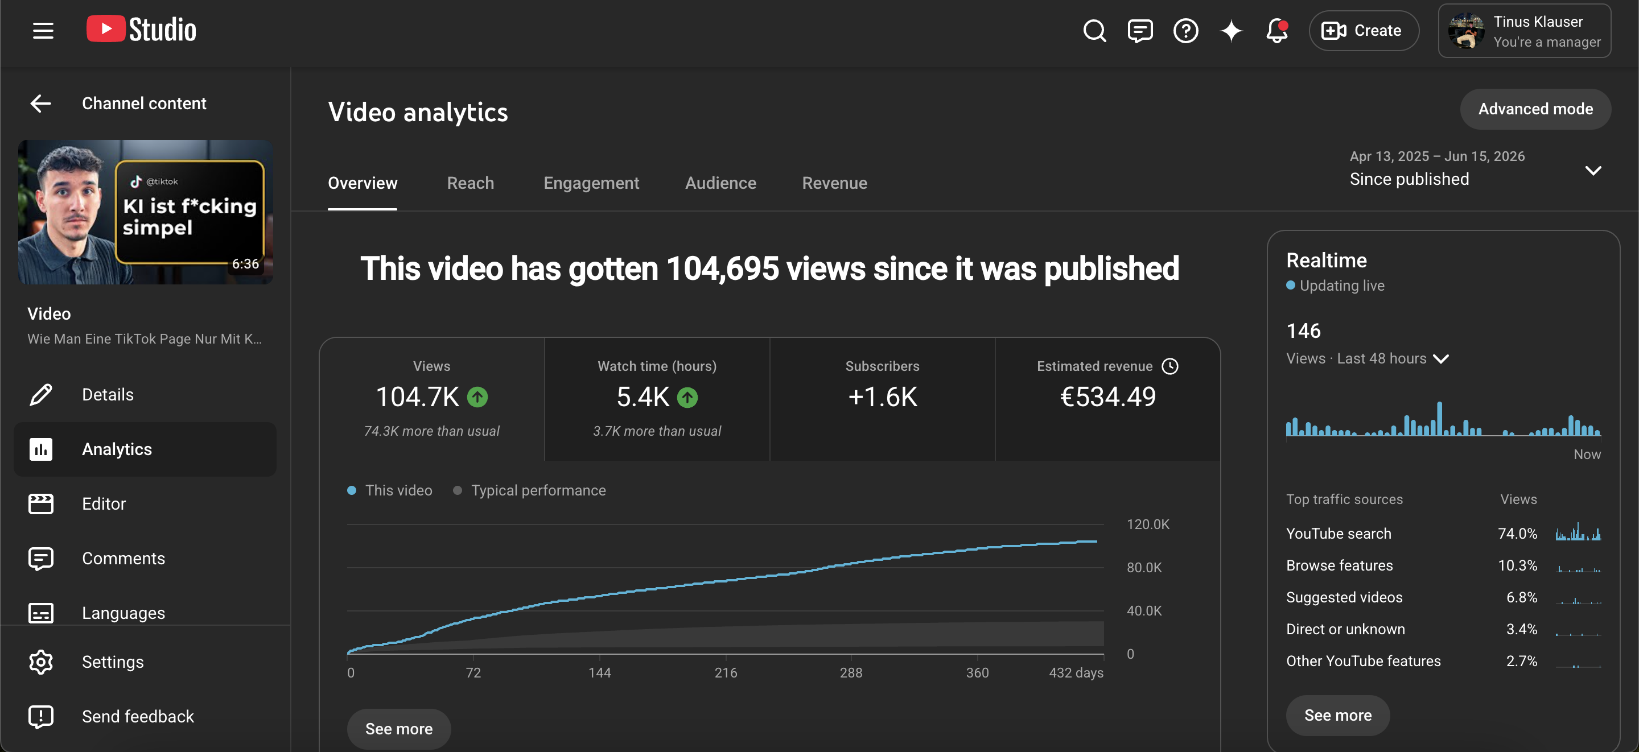Click the search magnifier icon
1639x752 pixels.
click(x=1094, y=31)
